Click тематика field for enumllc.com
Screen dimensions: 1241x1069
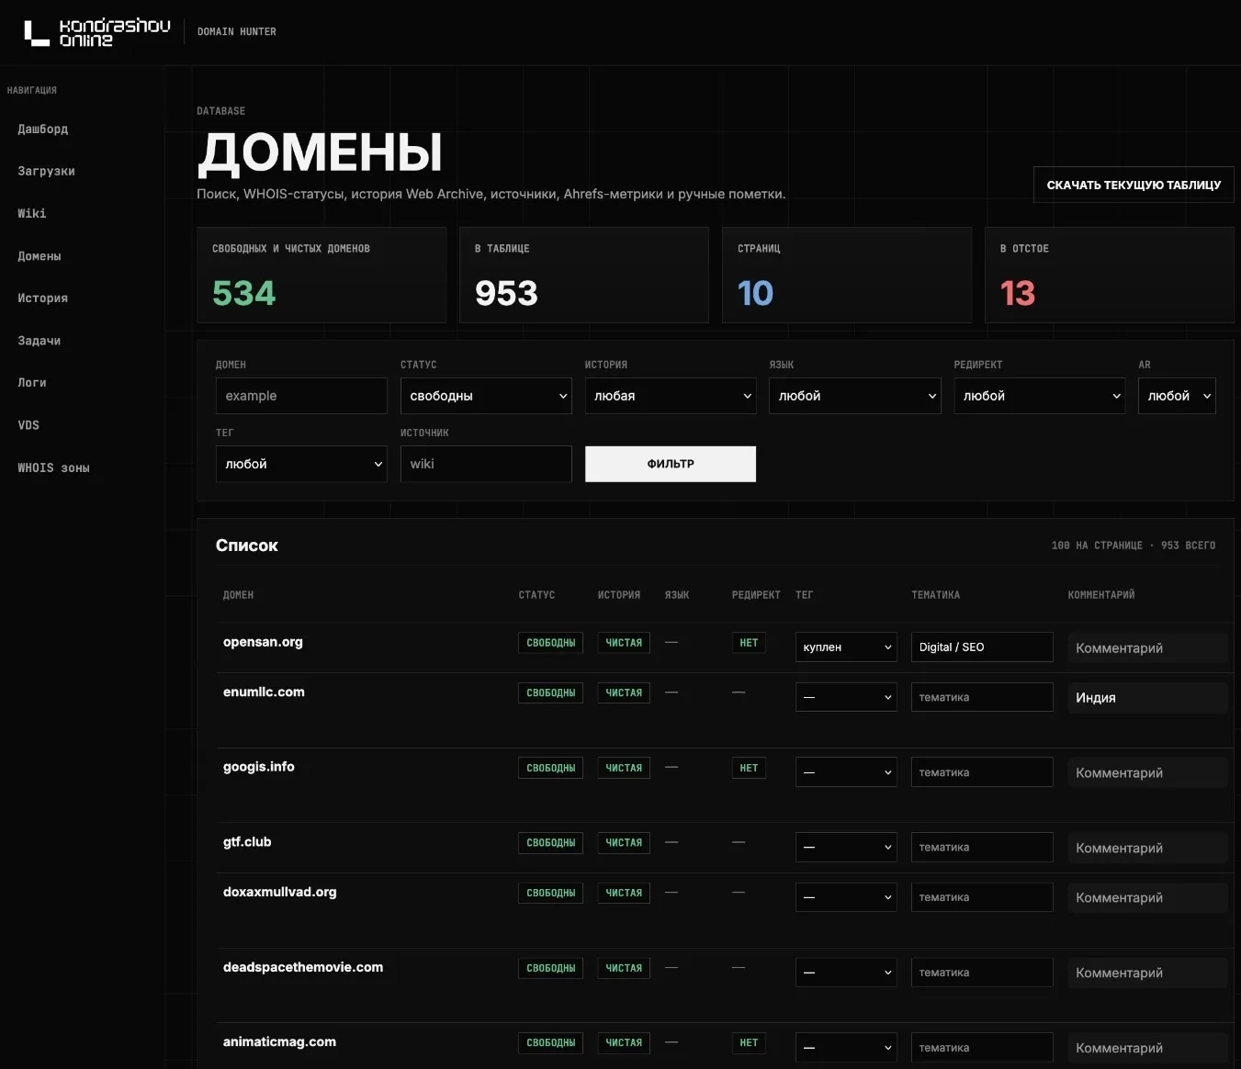[982, 697]
